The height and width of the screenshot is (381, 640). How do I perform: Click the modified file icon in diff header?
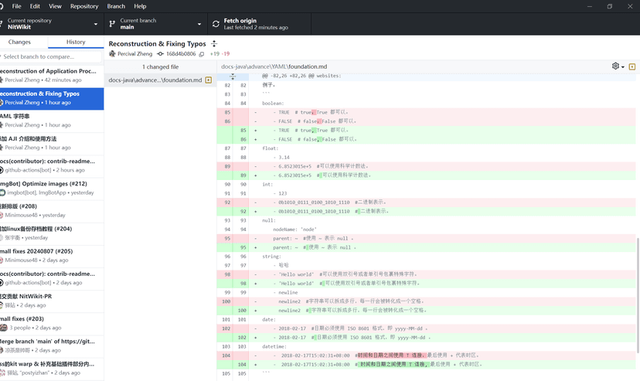[x=631, y=66]
